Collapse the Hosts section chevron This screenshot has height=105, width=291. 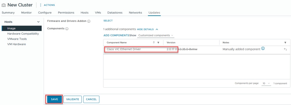[38, 22]
